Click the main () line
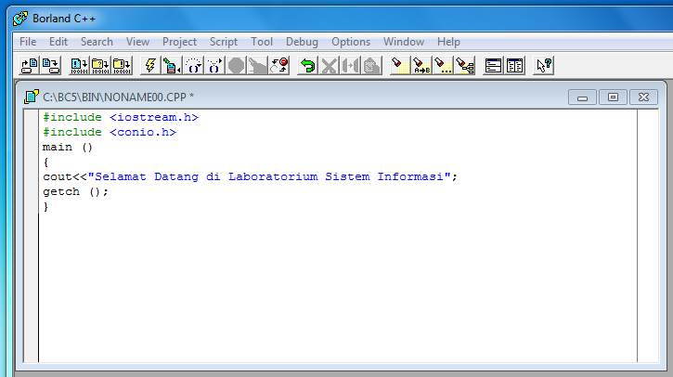The height and width of the screenshot is (377, 673). coord(68,148)
